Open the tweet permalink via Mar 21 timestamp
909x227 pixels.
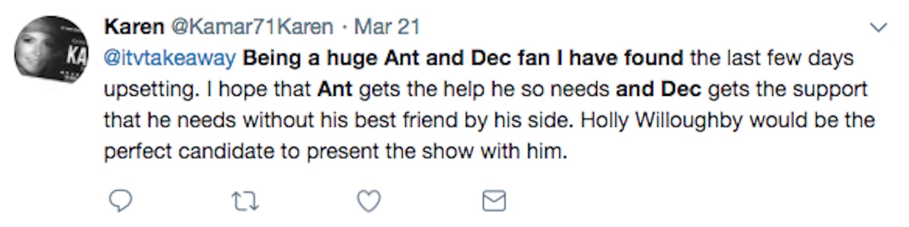(x=387, y=27)
